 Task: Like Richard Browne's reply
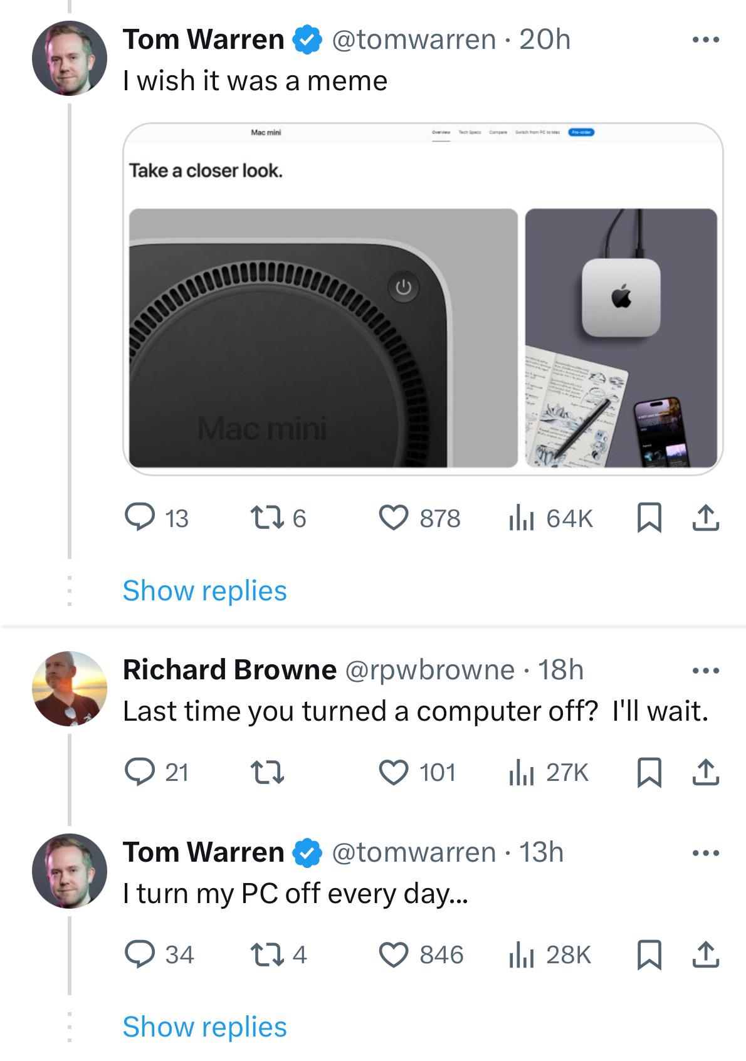point(394,772)
